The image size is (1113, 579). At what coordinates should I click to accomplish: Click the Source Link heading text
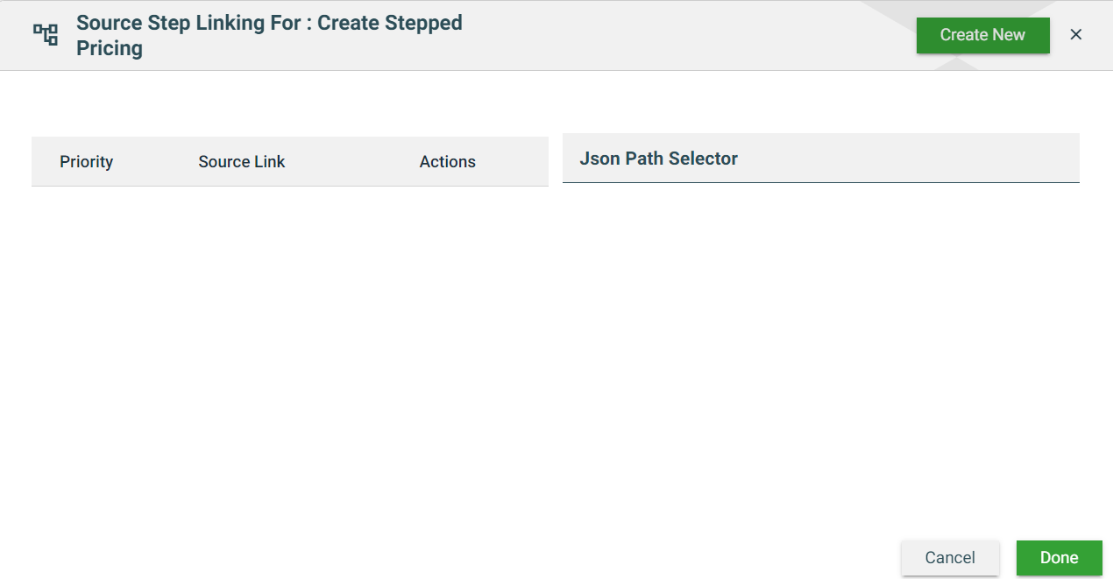point(242,162)
